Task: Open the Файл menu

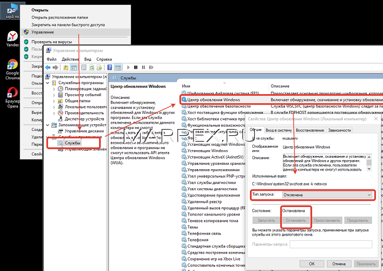Action: coord(51,59)
